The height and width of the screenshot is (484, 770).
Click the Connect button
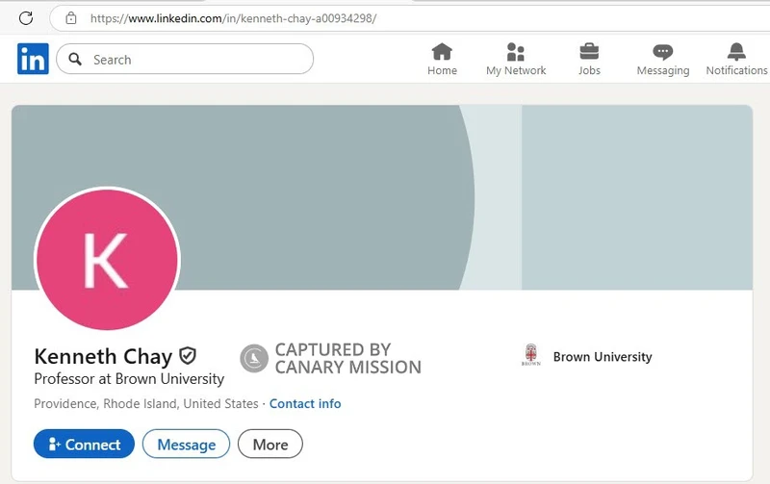tap(84, 445)
